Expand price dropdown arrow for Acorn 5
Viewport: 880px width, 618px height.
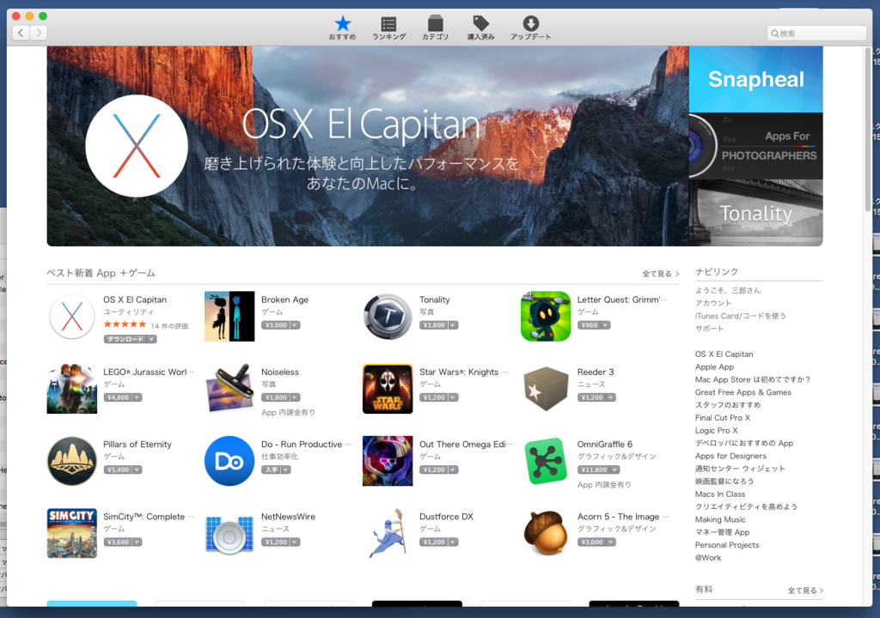coord(611,542)
